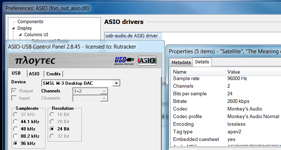Select usb-audio.de ASIO driver entry
281x150 pixels.
(x=132, y=36)
